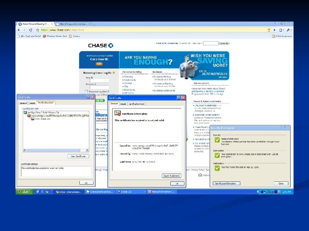Image resolution: width=309 pixels, height=231 pixels.
Task: Open the third bookmarks bar folder
Action: [x=75, y=36]
